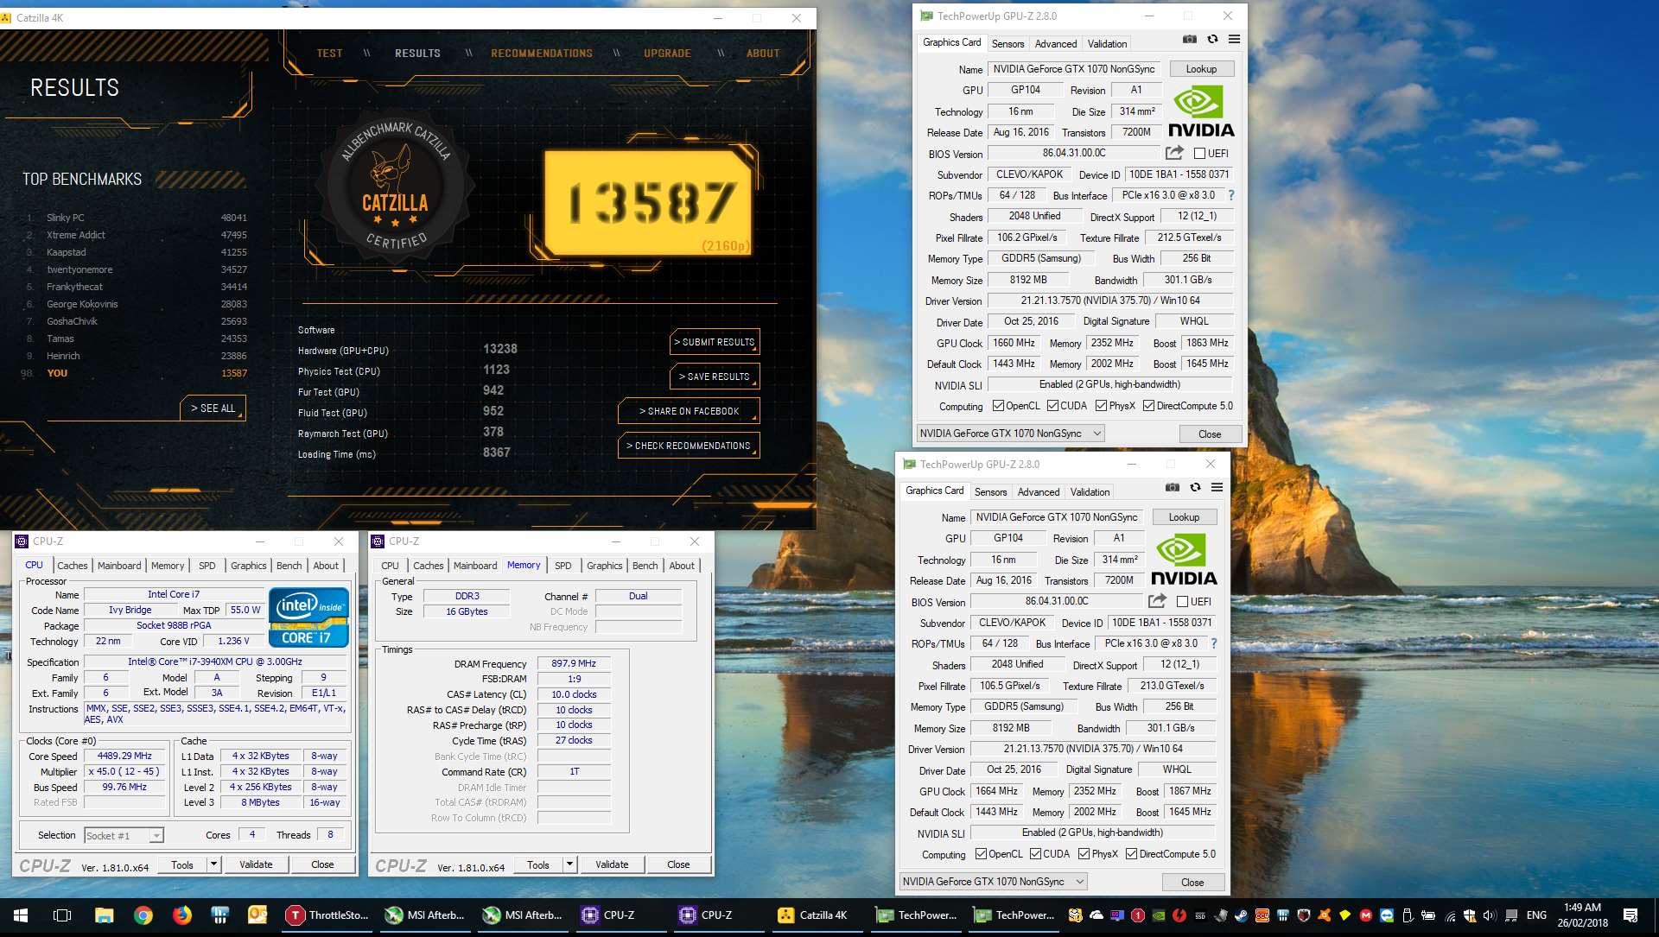Click Lookup button in upper GPU-Z
Viewport: 1659px width, 937px height.
pos(1201,69)
